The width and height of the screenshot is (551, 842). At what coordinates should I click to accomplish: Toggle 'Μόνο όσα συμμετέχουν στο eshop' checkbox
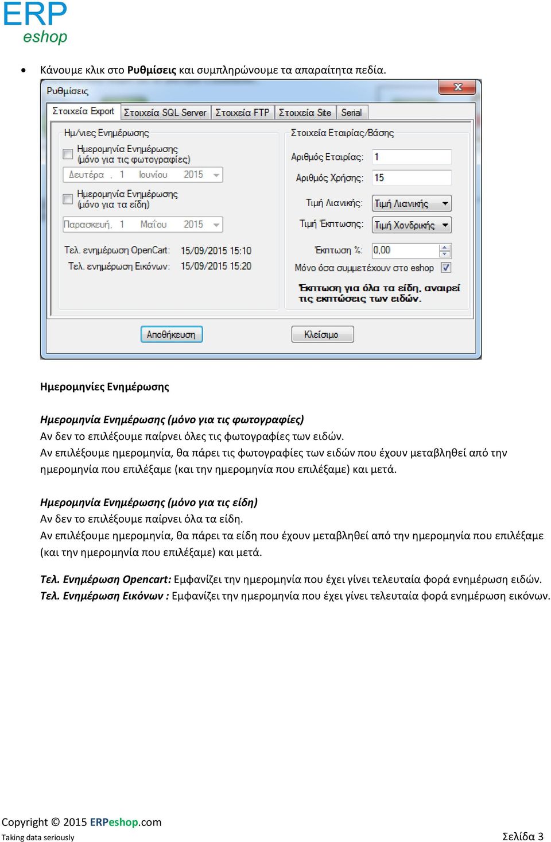pyautogui.click(x=446, y=268)
